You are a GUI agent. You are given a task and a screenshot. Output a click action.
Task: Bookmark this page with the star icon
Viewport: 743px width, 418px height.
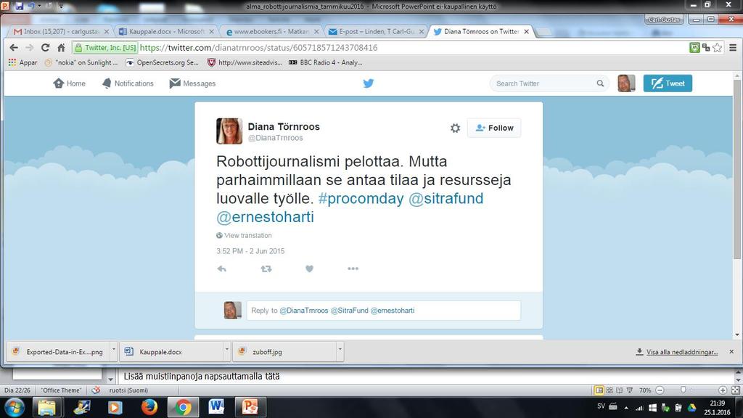(718, 47)
